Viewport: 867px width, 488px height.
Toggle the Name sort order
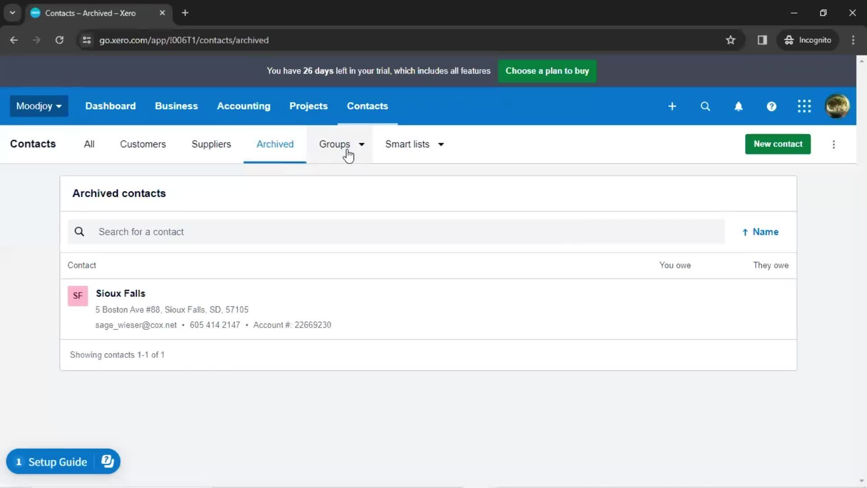760,232
